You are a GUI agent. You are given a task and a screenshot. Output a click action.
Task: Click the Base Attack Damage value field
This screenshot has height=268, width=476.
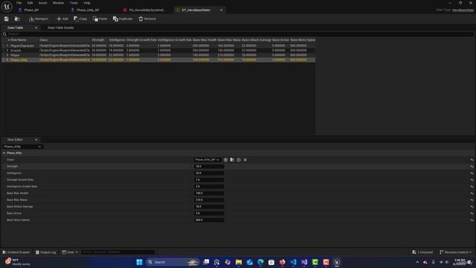pyautogui.click(x=209, y=207)
